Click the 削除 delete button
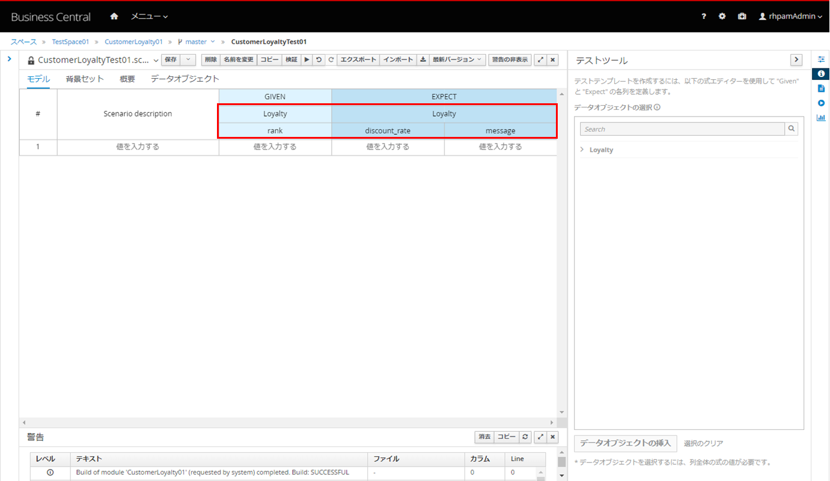830x481 pixels. 210,59
